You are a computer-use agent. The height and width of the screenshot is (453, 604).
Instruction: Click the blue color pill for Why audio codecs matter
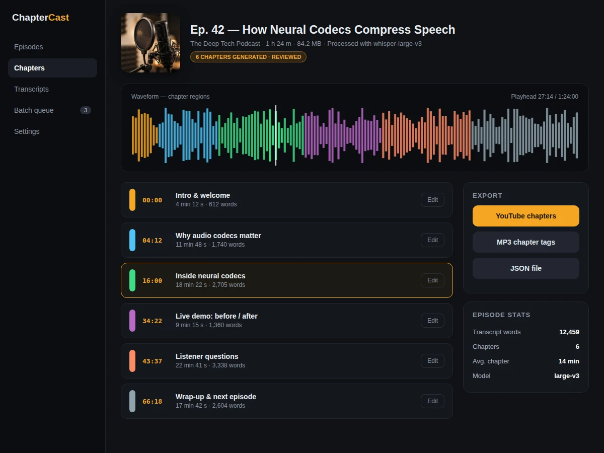[x=132, y=240]
